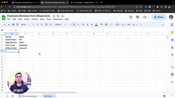Click the Redo icon in toolbar
The width and height of the screenshot is (175, 98).
(9, 24)
